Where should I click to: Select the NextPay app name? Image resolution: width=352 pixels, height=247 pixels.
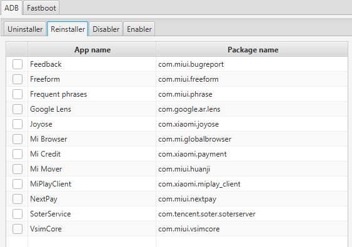point(44,199)
